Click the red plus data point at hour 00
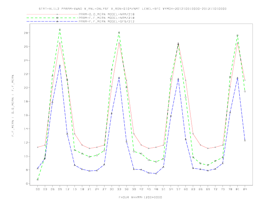The height and width of the screenshot is (206, 267). pos(38,147)
